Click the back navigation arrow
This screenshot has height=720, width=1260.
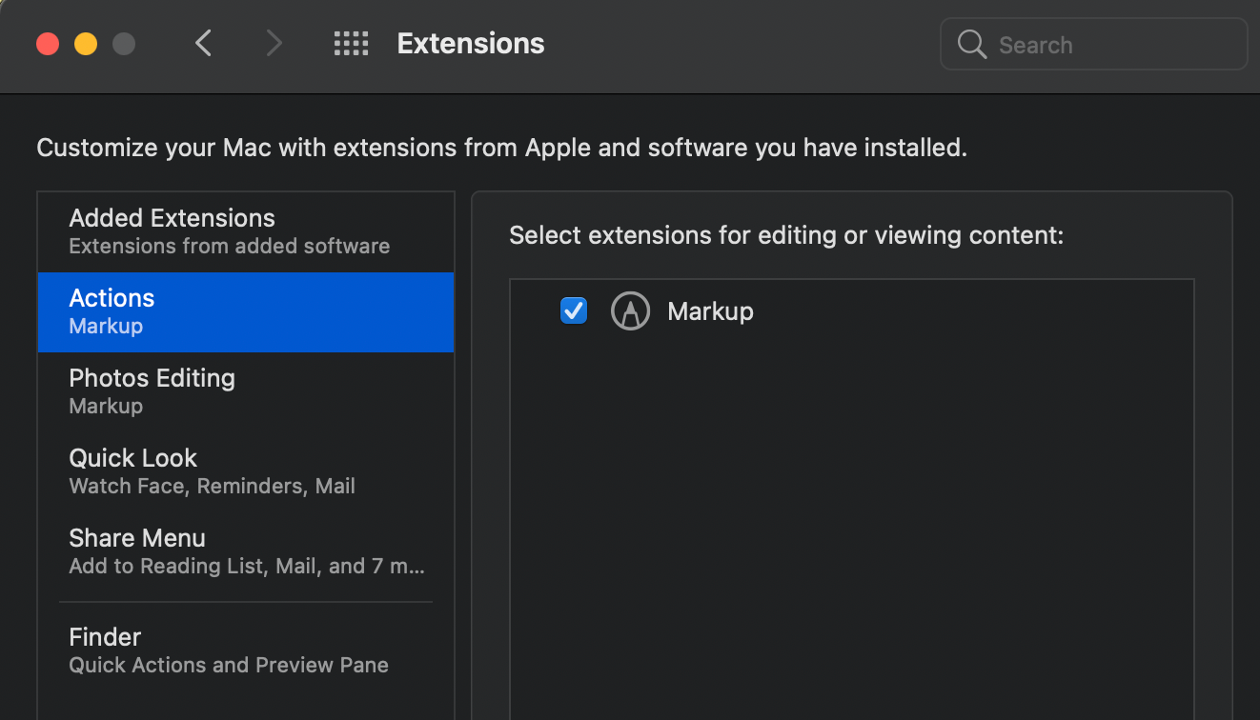[x=203, y=43]
